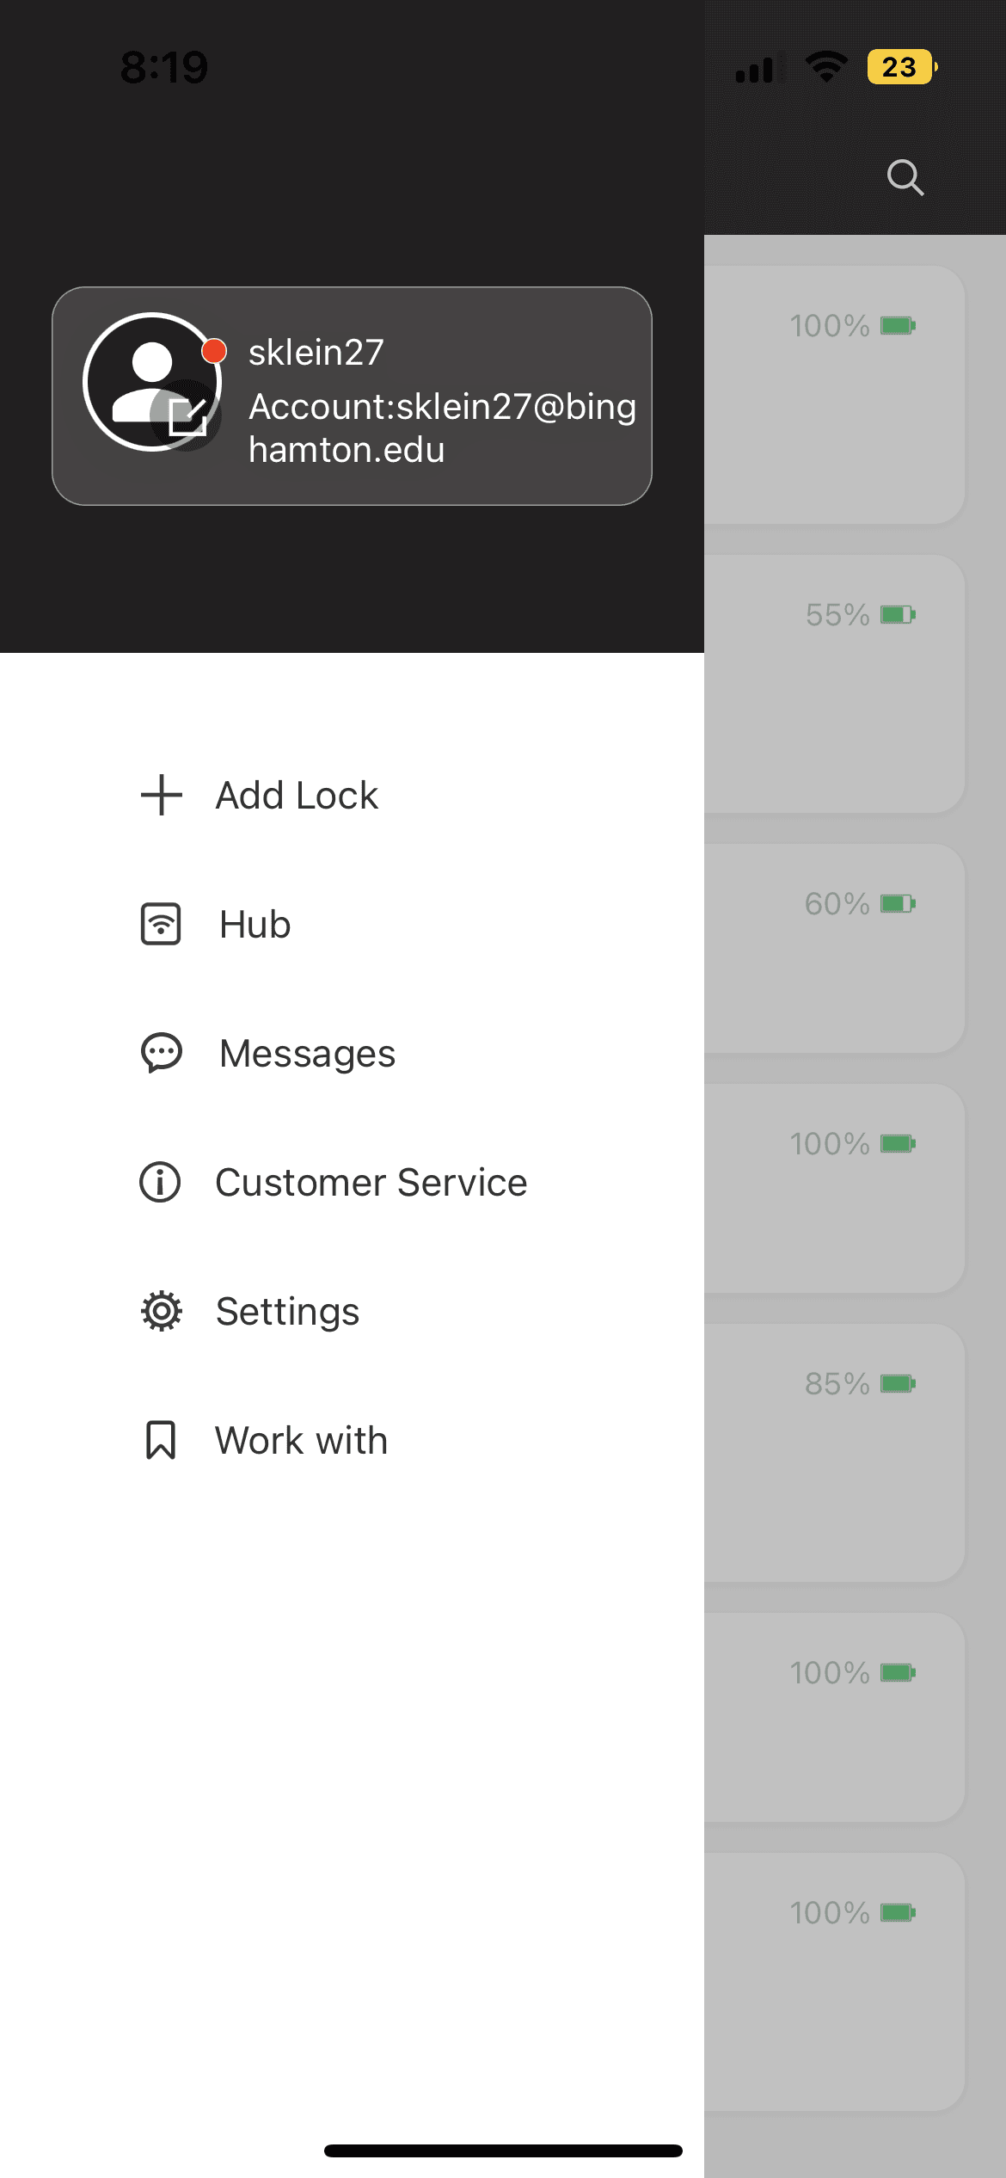Tap the Settings gear icon

coord(161,1312)
